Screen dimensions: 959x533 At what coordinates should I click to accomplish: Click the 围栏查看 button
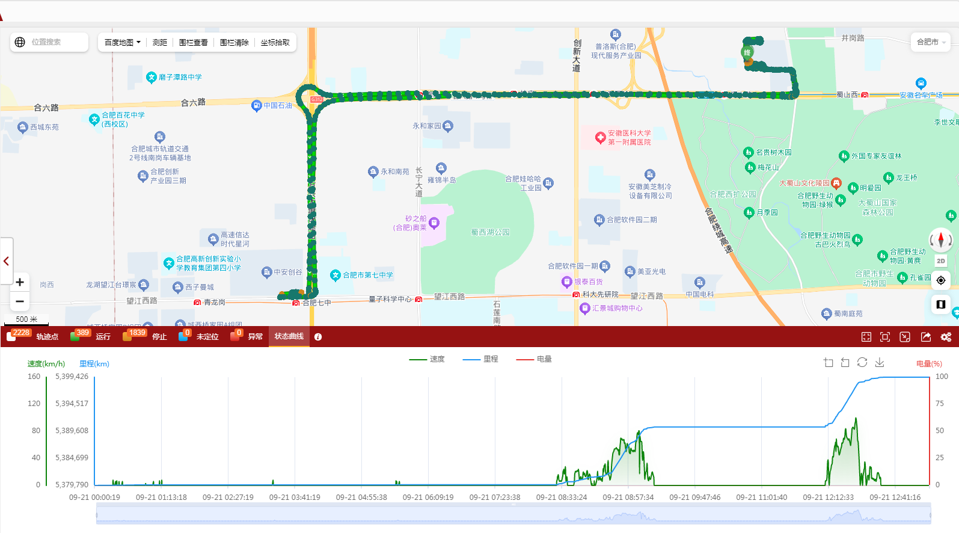193,42
